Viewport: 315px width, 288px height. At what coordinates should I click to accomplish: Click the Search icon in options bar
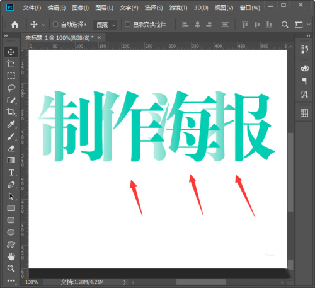pos(285,25)
